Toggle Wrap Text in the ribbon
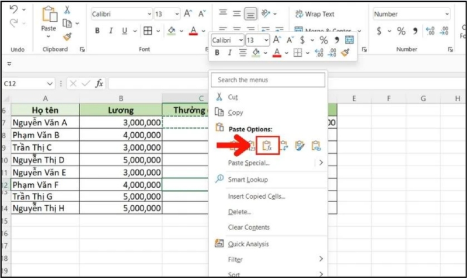 (315, 14)
